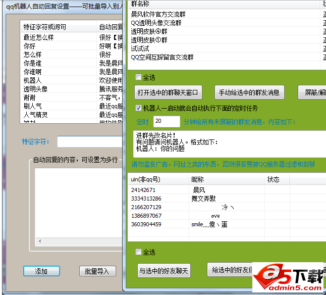The height and width of the screenshot is (295, 326).
Task: Click the 屏蔽/解除 button
Action: click(312, 92)
